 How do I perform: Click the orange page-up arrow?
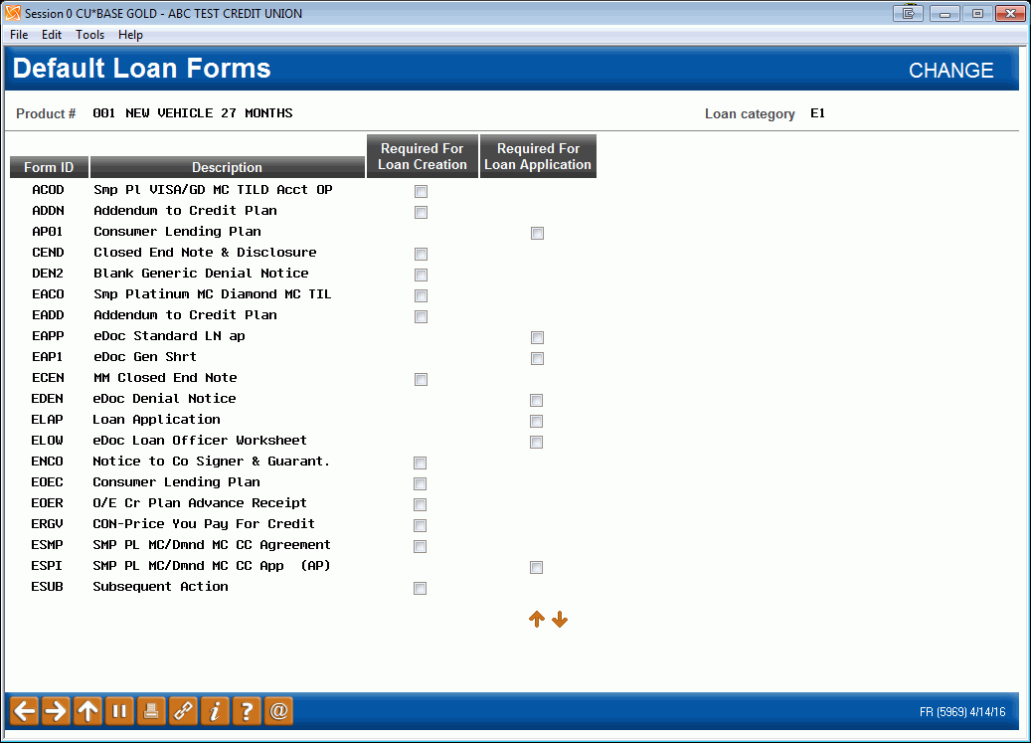click(537, 620)
